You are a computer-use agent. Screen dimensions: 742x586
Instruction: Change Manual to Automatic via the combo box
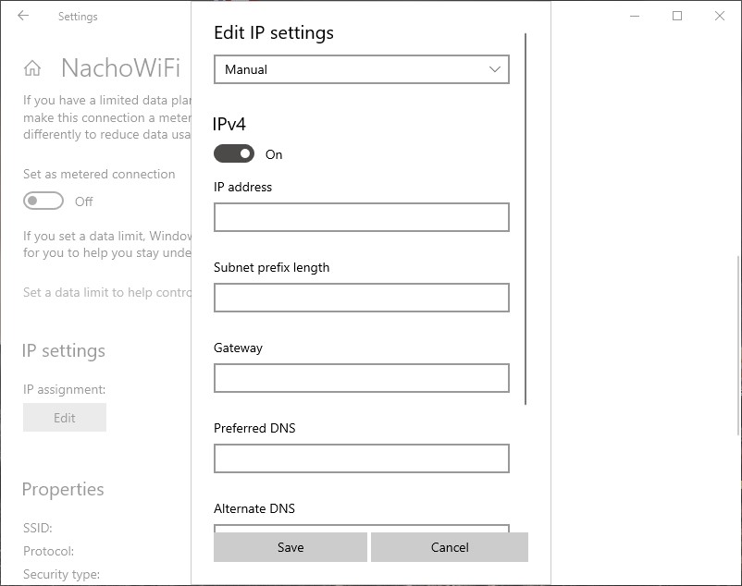point(361,68)
